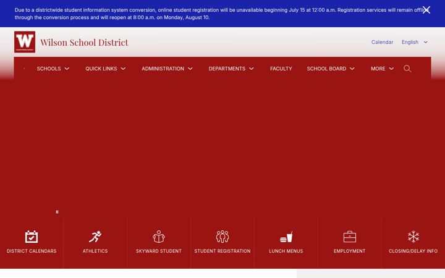The width and height of the screenshot is (445, 278).
Task: Pause the hero slideshow
Action: coord(57,212)
